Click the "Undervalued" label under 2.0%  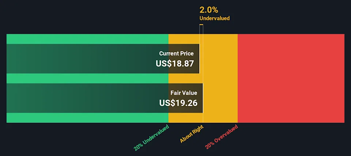214,18
